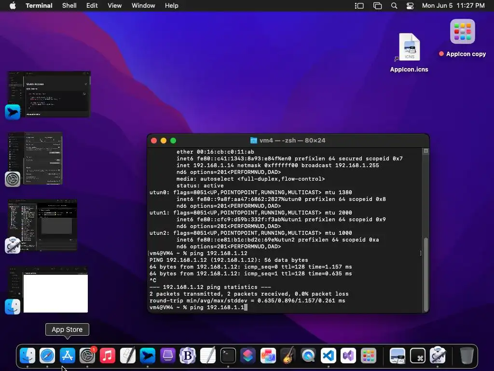Click the 'status: active' line
Screen dimensions: 494x371
tap(200, 185)
